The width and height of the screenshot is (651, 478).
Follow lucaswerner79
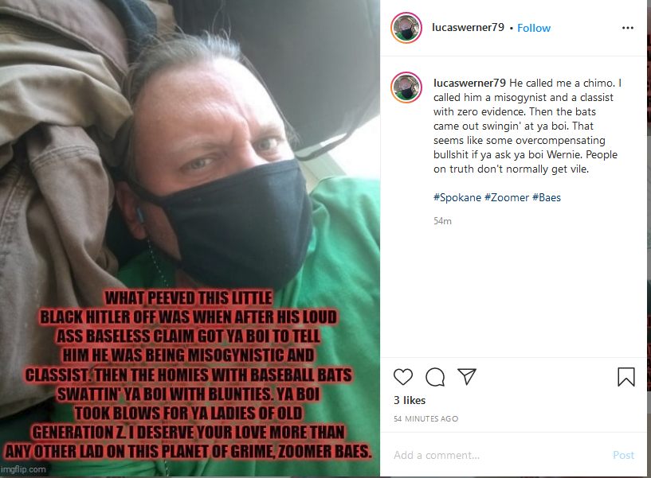[x=534, y=28]
